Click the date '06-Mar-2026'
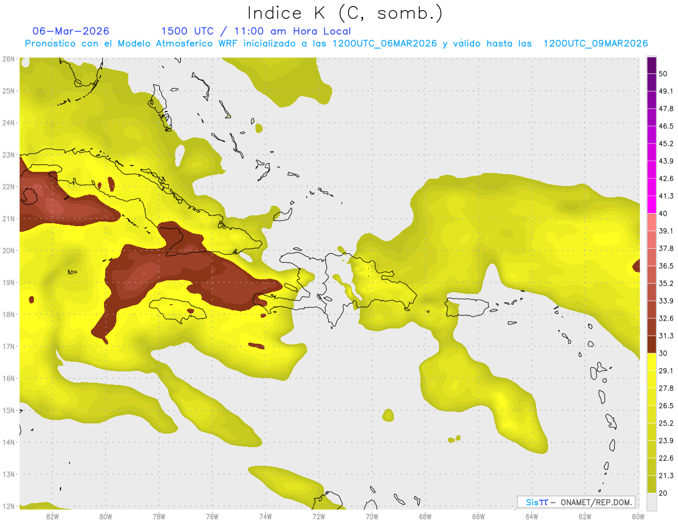 point(71,31)
